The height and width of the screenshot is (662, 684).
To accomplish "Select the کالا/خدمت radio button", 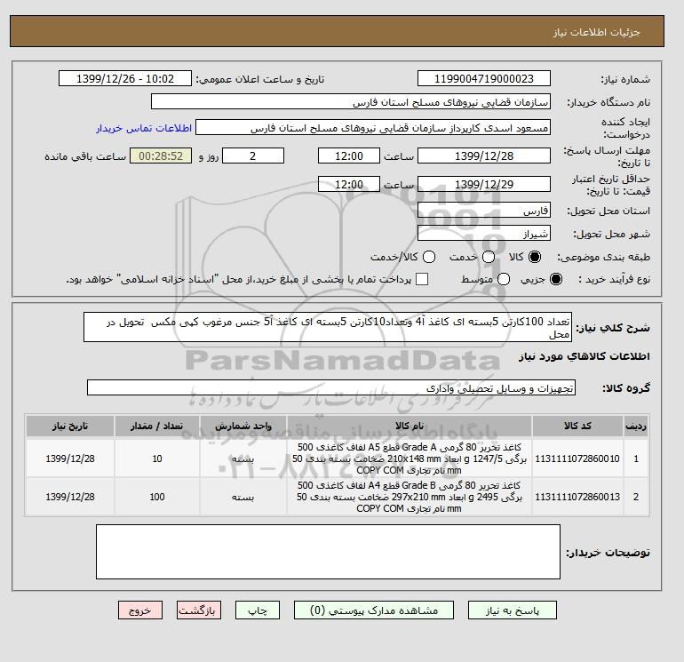I will click(x=429, y=257).
